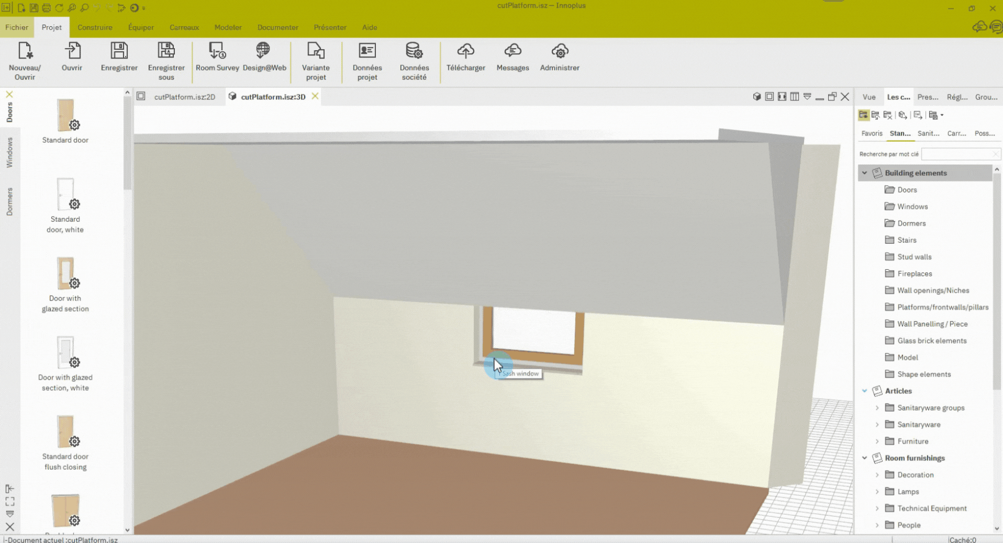
Task: Open the Documenter ribbon tab
Action: pos(277,27)
